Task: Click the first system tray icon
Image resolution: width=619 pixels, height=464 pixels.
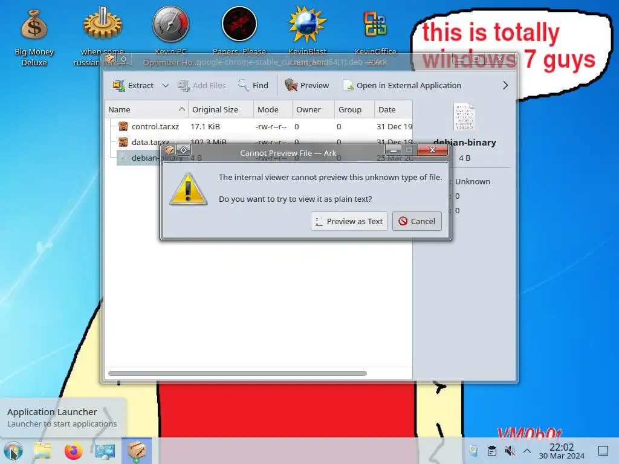Action: pyautogui.click(x=474, y=451)
